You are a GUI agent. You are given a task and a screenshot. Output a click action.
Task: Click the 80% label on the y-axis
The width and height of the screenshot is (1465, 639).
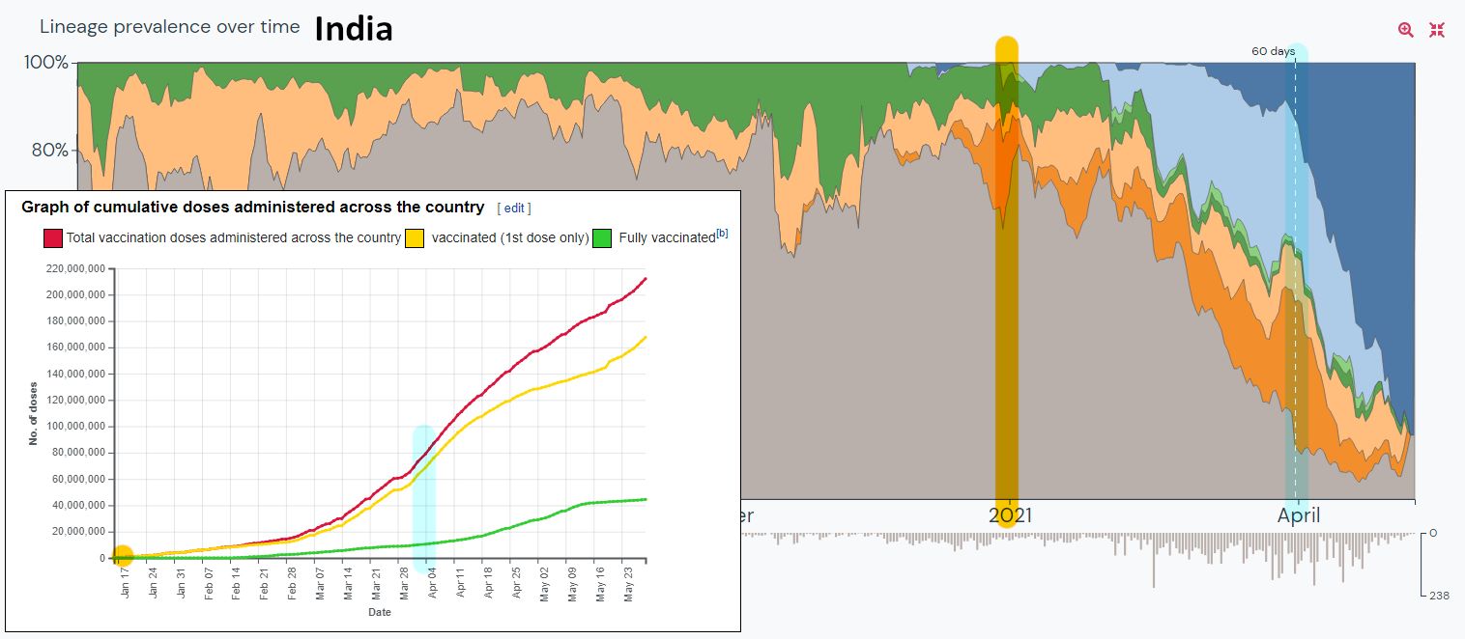point(48,150)
